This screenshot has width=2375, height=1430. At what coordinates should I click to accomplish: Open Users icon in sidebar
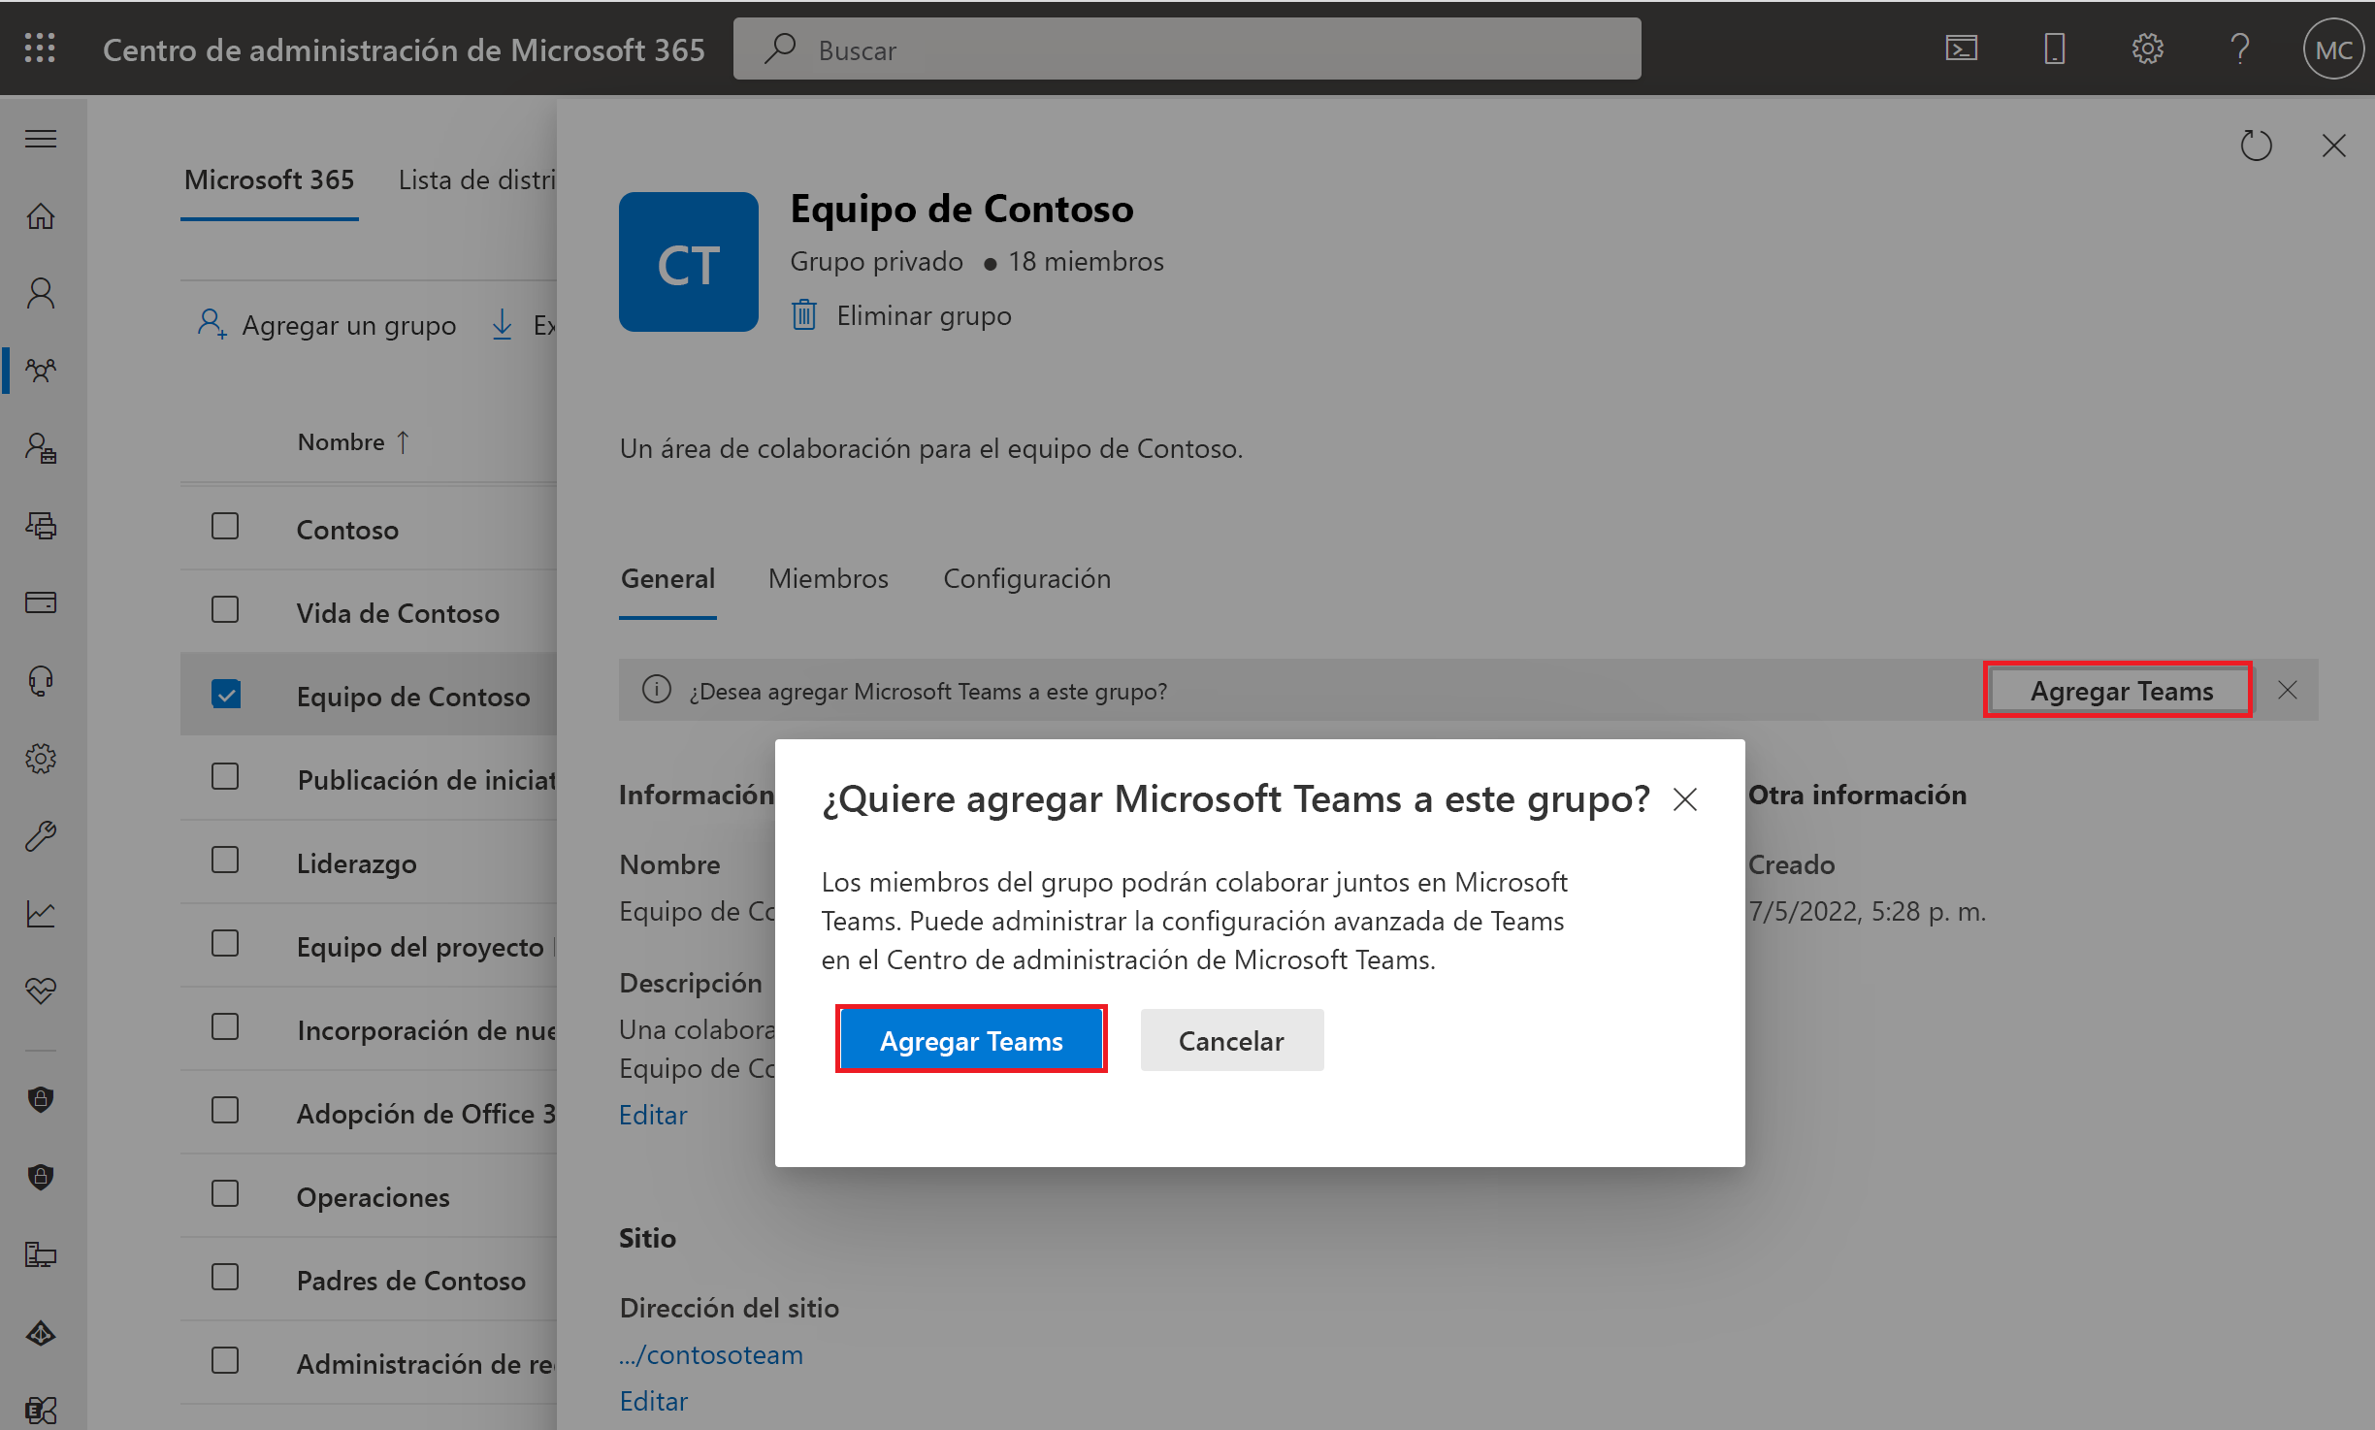41,293
